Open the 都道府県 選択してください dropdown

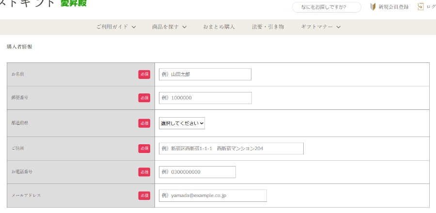point(182,123)
